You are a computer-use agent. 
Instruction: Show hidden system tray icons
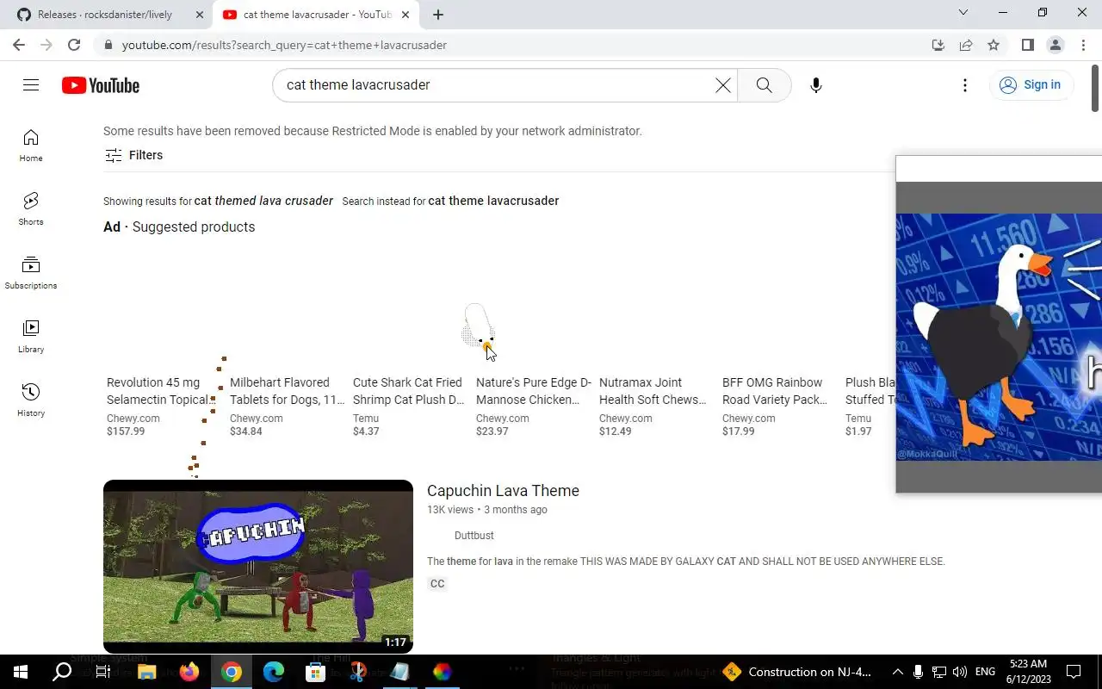tap(897, 672)
